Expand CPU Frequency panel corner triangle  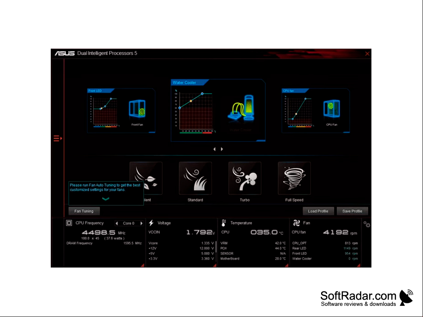(x=142, y=265)
